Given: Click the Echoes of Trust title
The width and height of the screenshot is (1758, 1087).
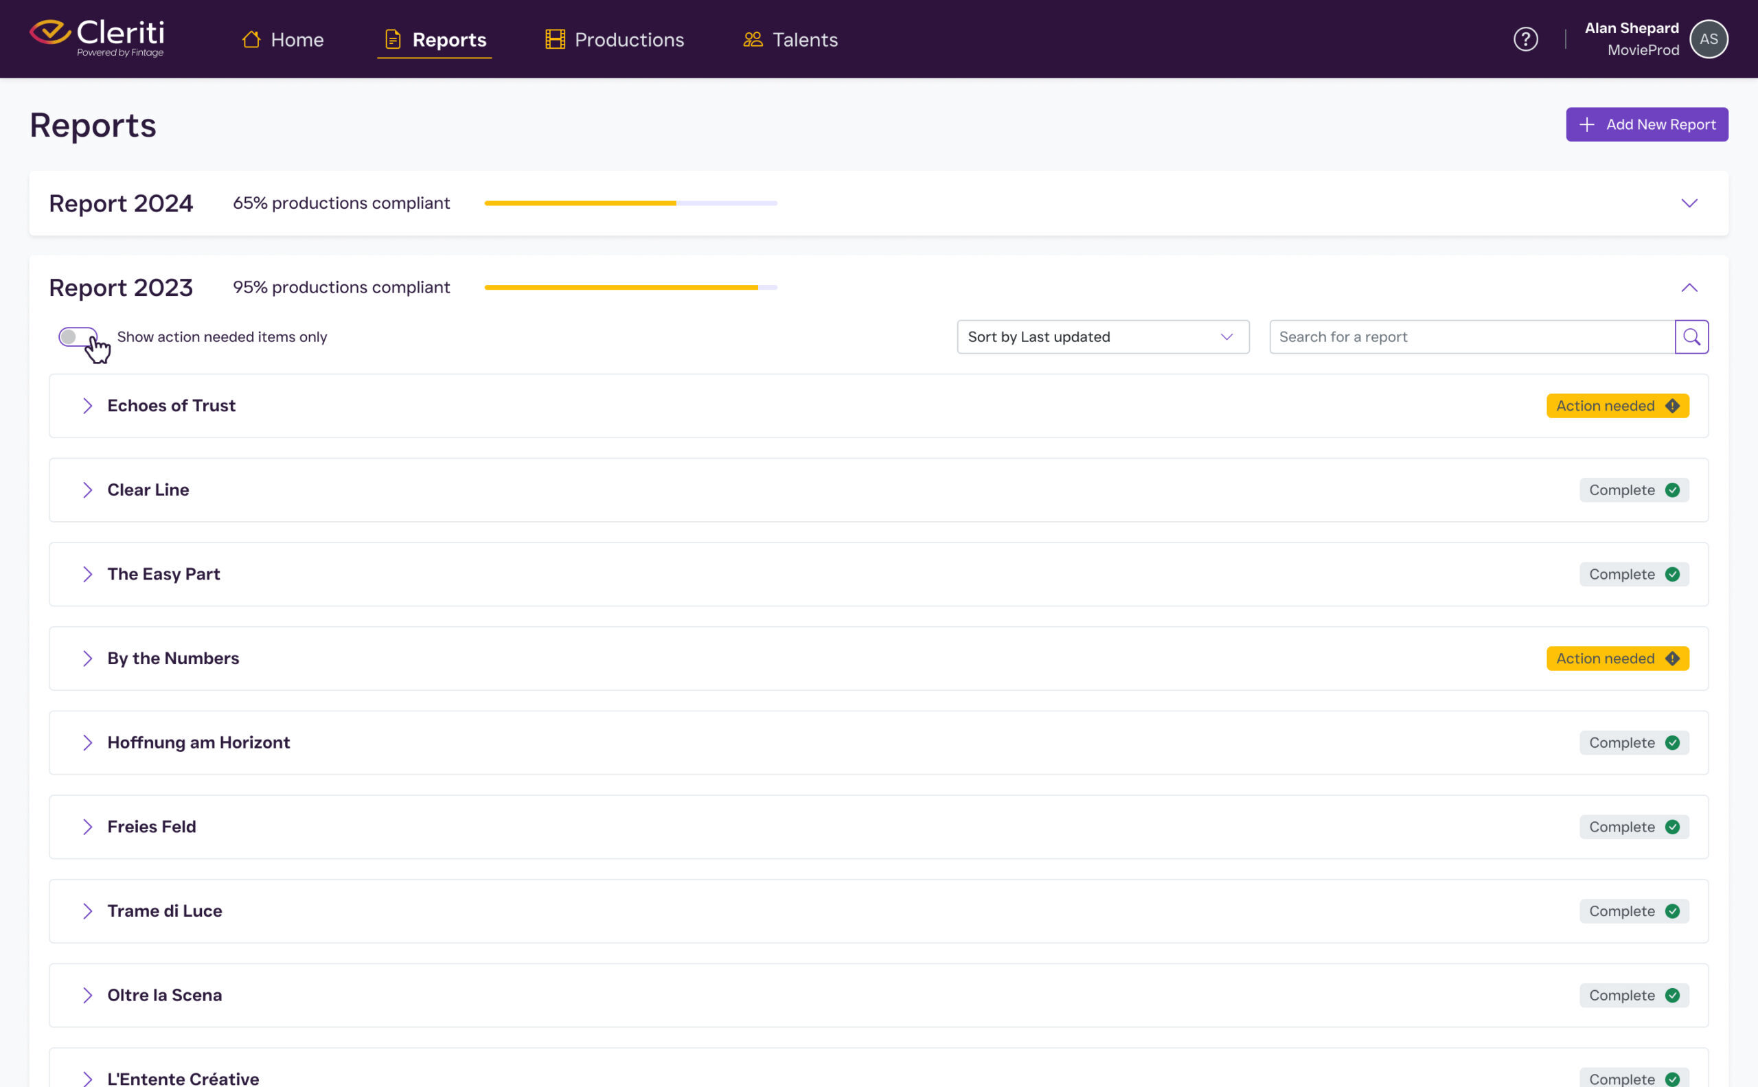Looking at the screenshot, I should coord(171,405).
